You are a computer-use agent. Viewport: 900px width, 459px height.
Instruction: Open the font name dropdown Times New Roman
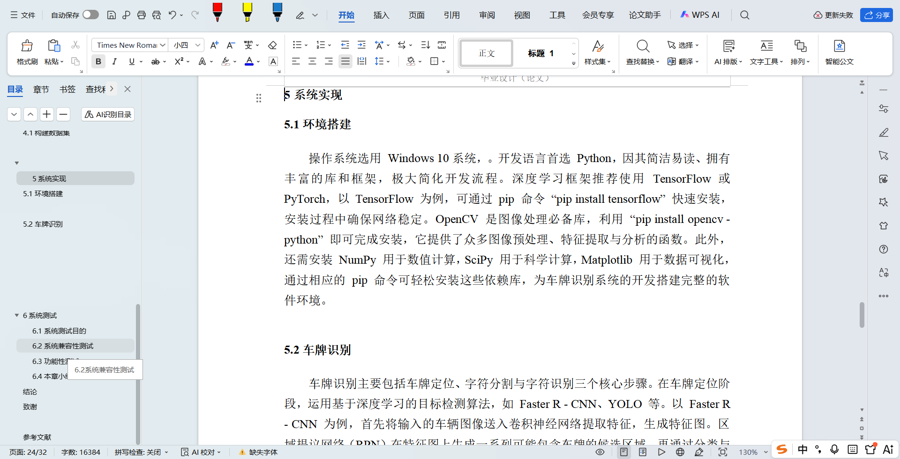pos(162,45)
